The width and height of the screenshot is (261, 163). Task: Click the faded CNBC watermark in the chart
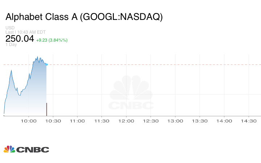(x=131, y=93)
